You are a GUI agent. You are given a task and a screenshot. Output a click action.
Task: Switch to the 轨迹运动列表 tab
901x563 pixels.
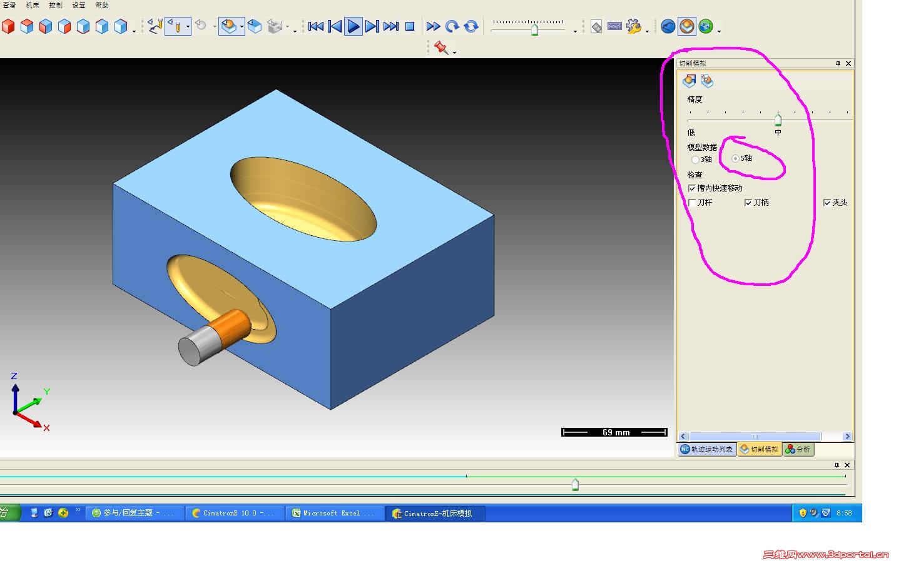pos(707,449)
